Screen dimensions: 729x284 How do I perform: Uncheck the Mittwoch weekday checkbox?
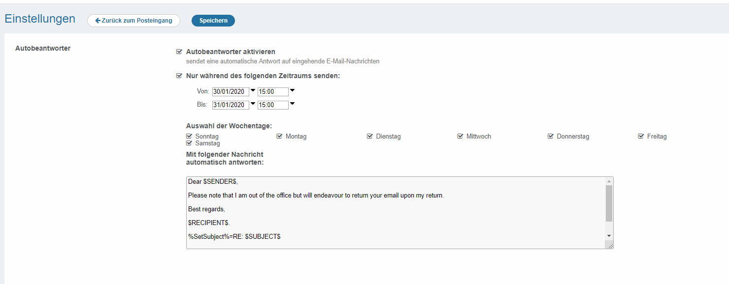[460, 136]
